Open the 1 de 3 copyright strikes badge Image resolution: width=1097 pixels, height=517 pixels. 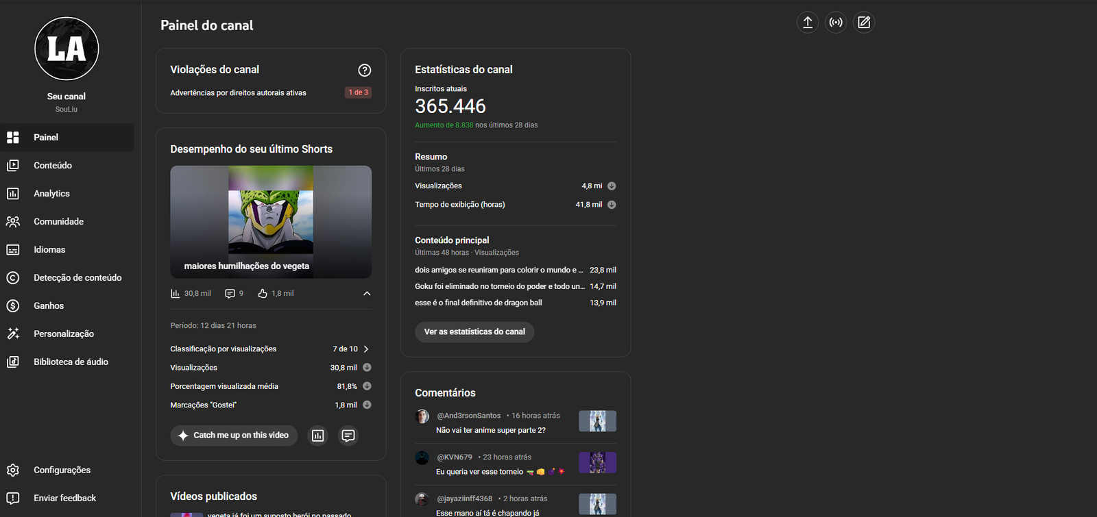358,92
